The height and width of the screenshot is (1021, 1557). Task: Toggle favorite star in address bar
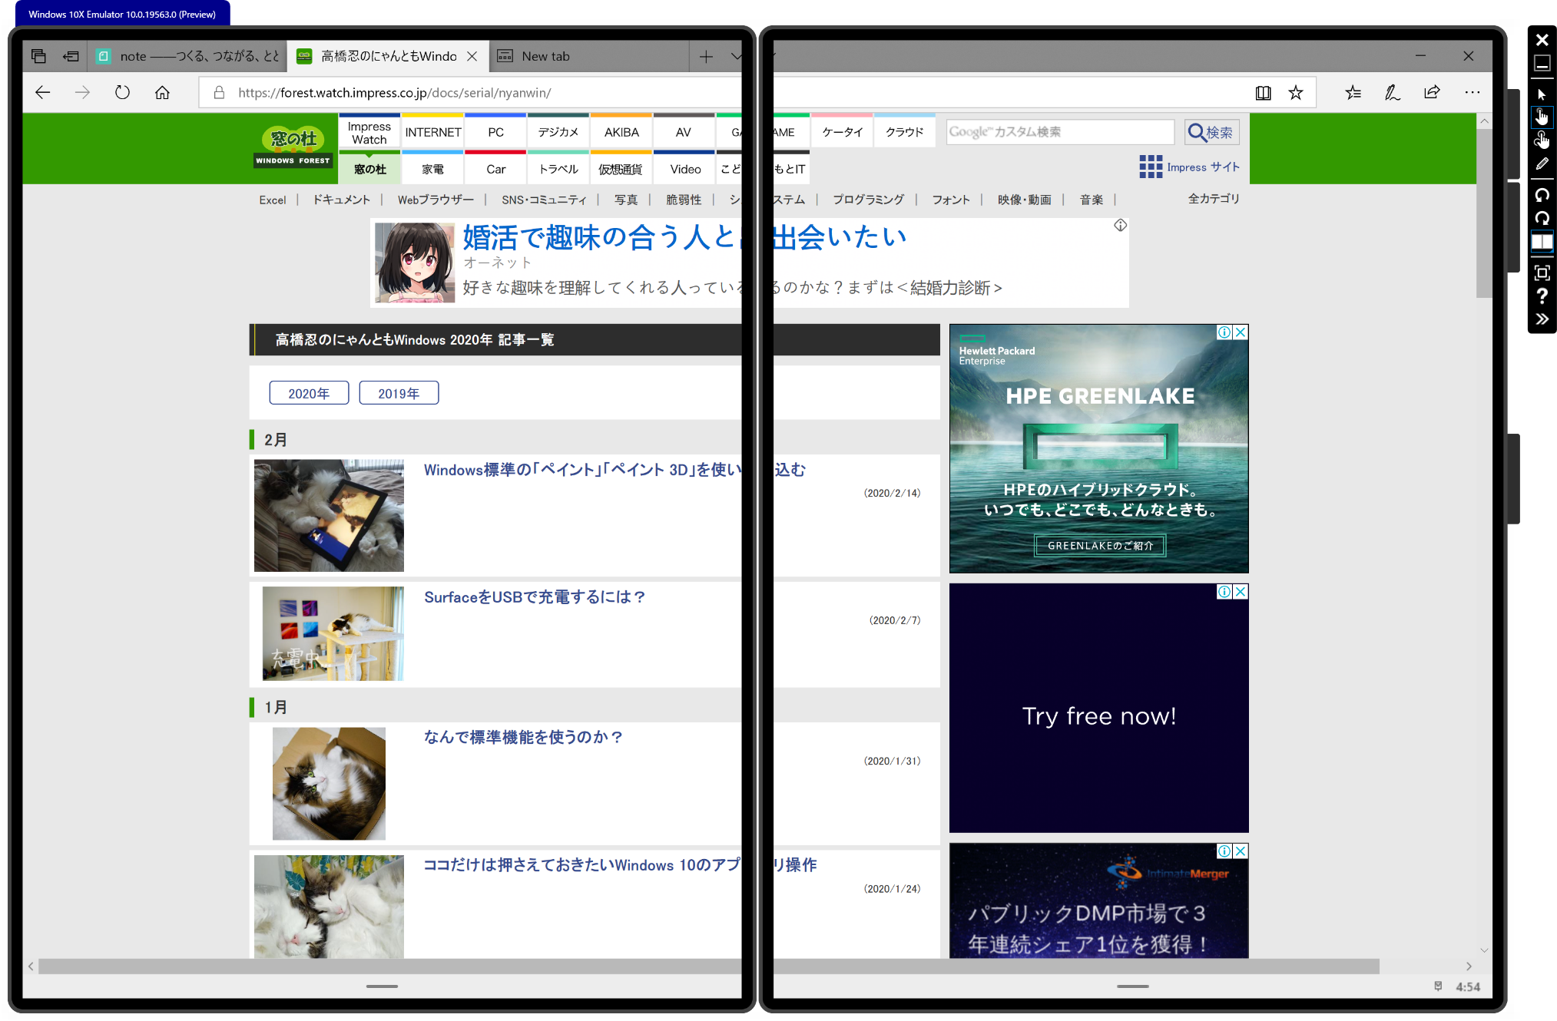point(1296,93)
